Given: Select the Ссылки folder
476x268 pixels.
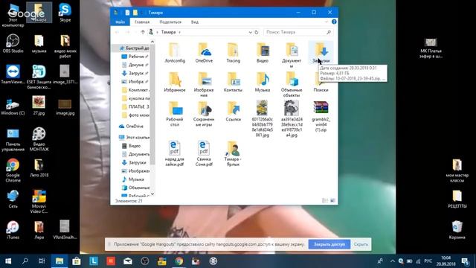Looking at the screenshot, I should tap(233, 111).
